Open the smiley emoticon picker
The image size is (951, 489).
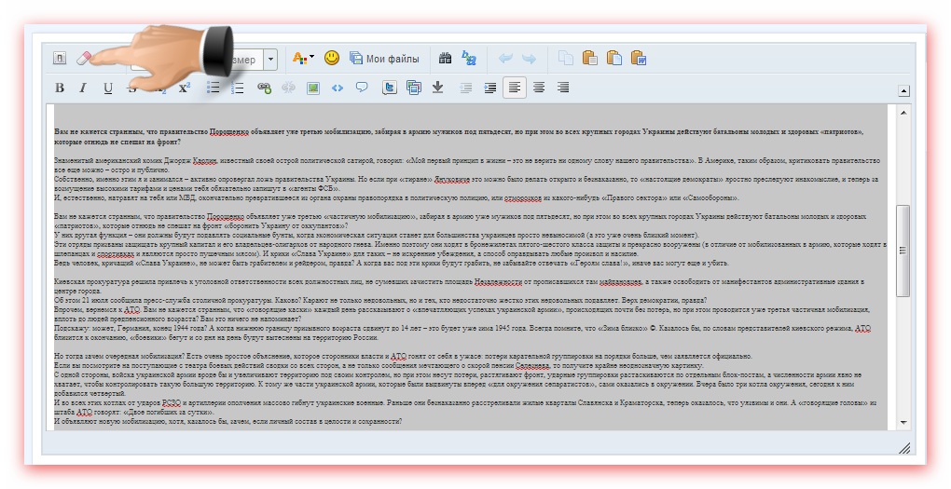(332, 58)
